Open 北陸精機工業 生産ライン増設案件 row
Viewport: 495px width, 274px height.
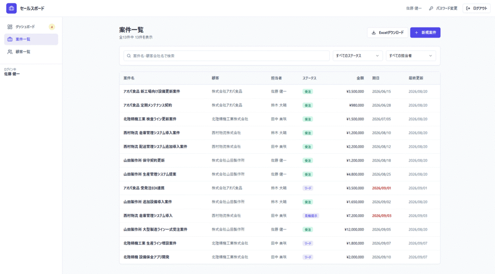[280, 244]
